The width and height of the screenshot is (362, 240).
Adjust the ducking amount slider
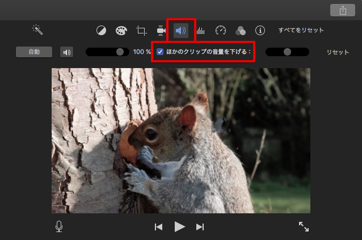[287, 52]
